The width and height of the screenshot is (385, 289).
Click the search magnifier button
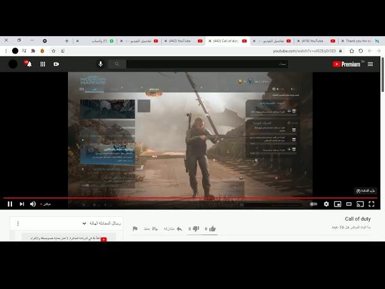tap(117, 64)
